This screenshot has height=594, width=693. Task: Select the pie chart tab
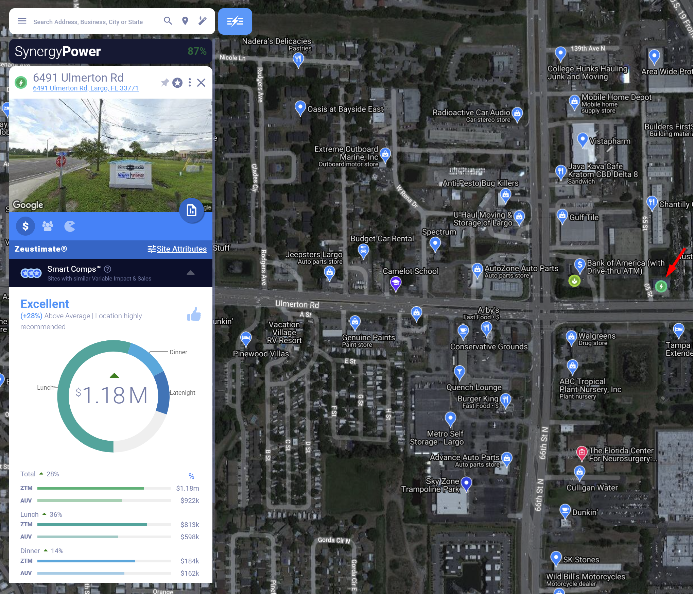point(70,226)
